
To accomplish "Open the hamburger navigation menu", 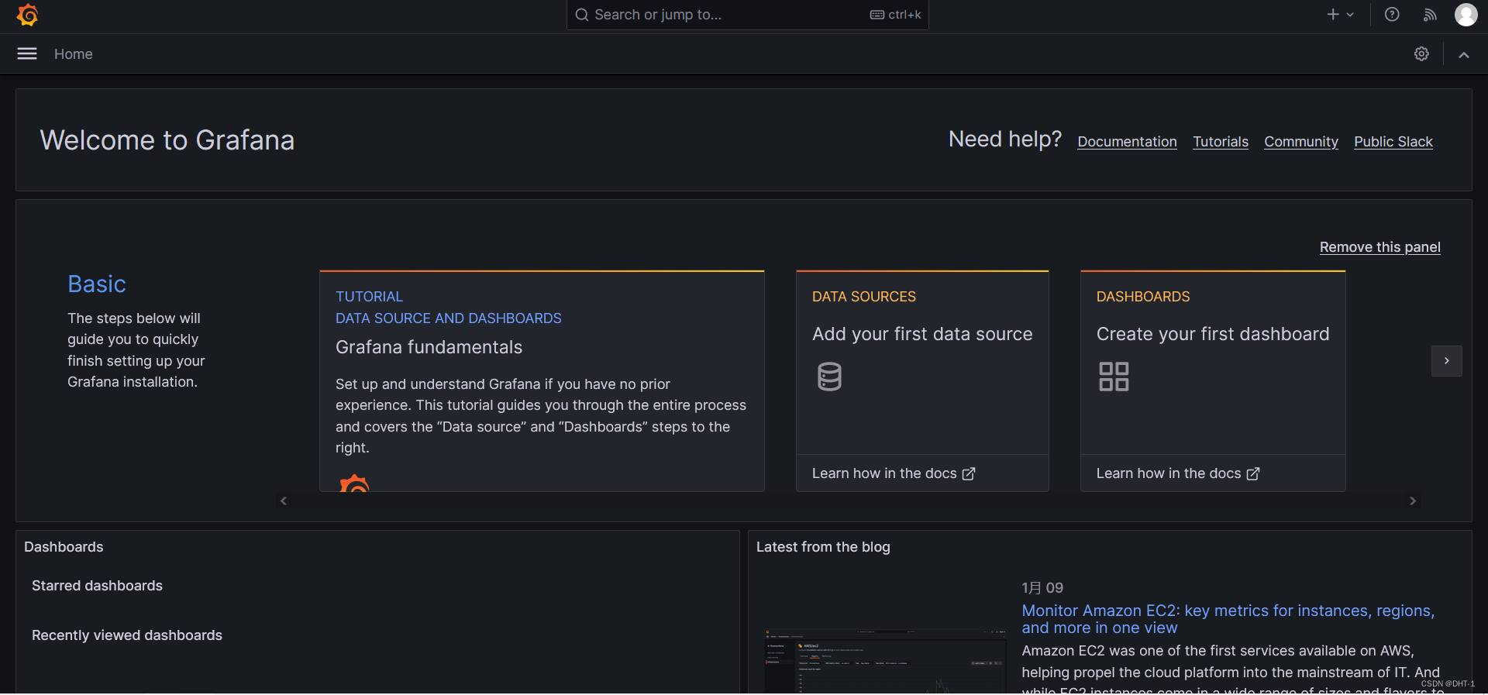I will [27, 53].
